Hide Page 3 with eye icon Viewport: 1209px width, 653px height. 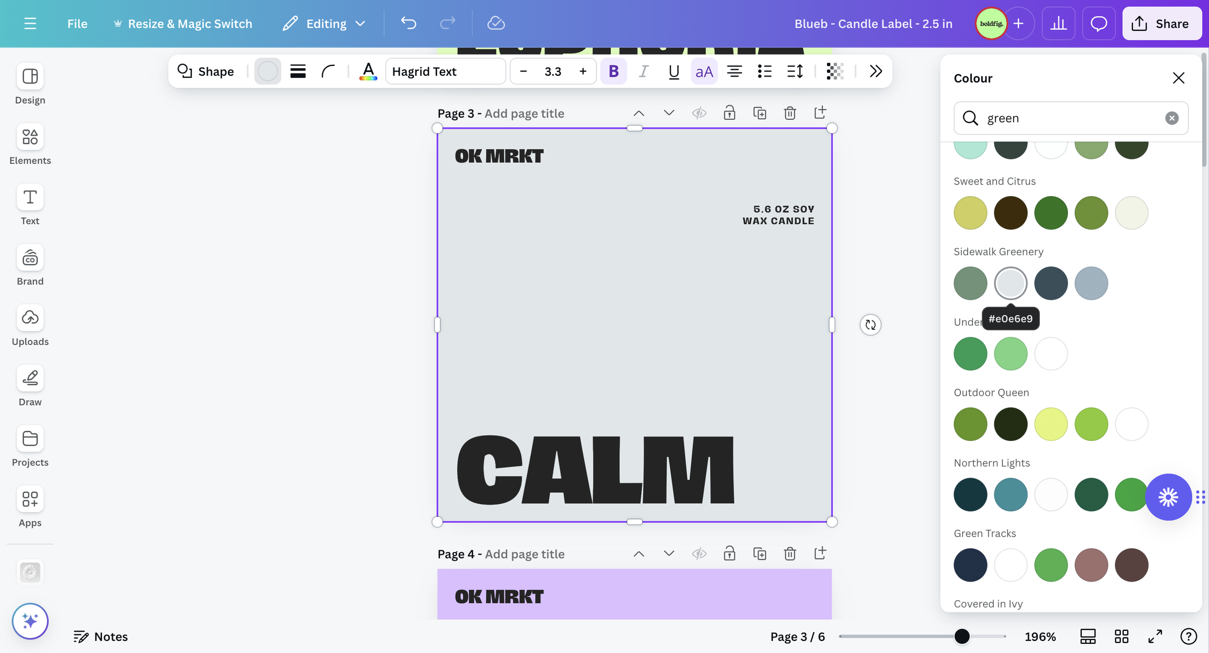coord(699,113)
